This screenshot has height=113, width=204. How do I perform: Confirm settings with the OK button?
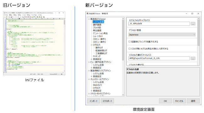tap(165, 101)
